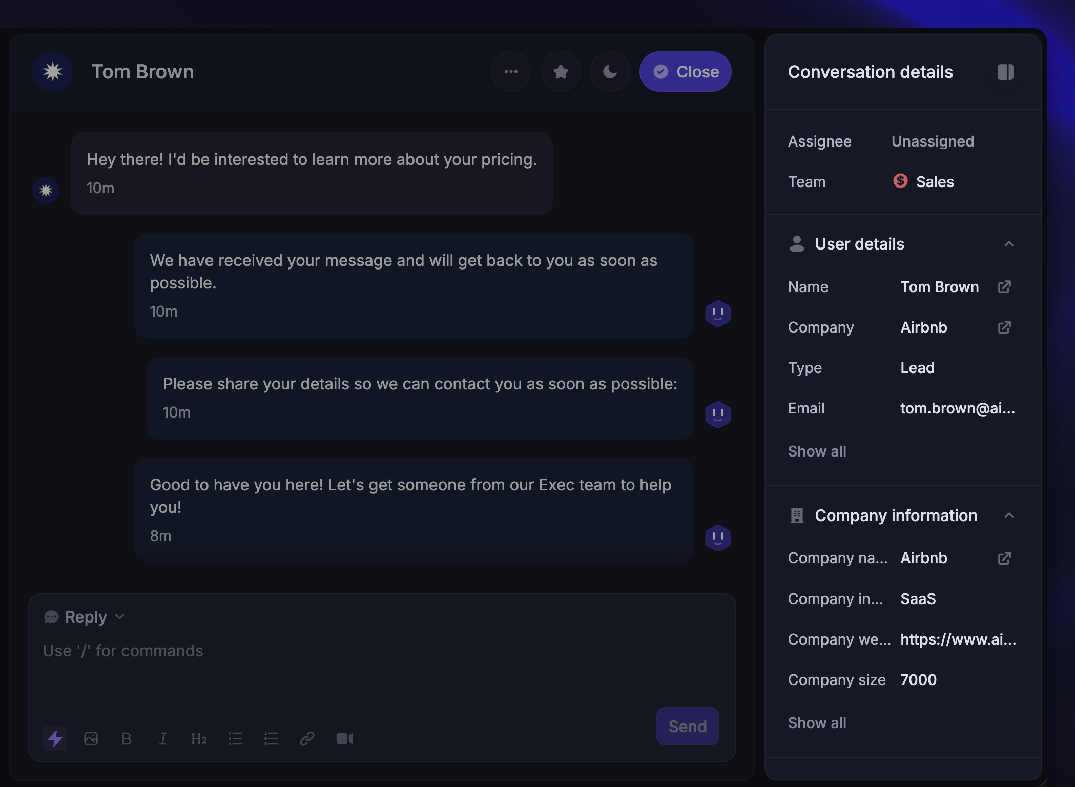Viewport: 1075px width, 787px height.
Task: Toggle bold text formatting
Action: coord(127,738)
